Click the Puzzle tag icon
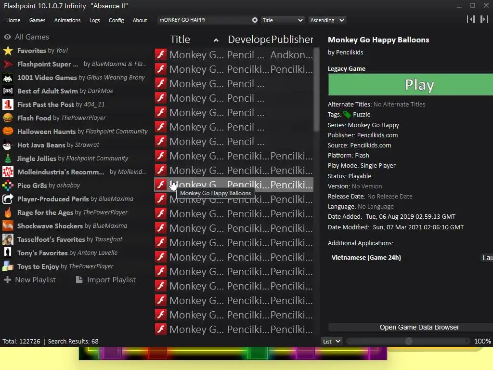This screenshot has width=493, height=370. tap(347, 115)
